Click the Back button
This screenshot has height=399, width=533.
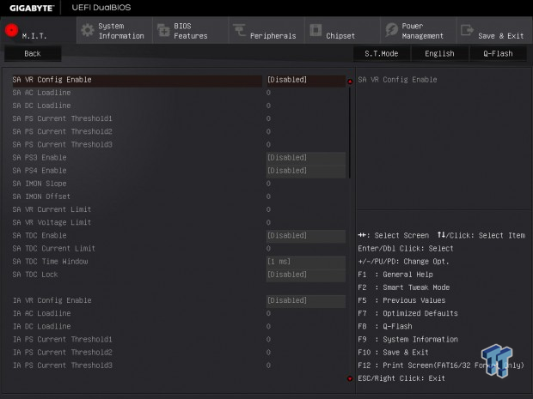pyautogui.click(x=33, y=53)
